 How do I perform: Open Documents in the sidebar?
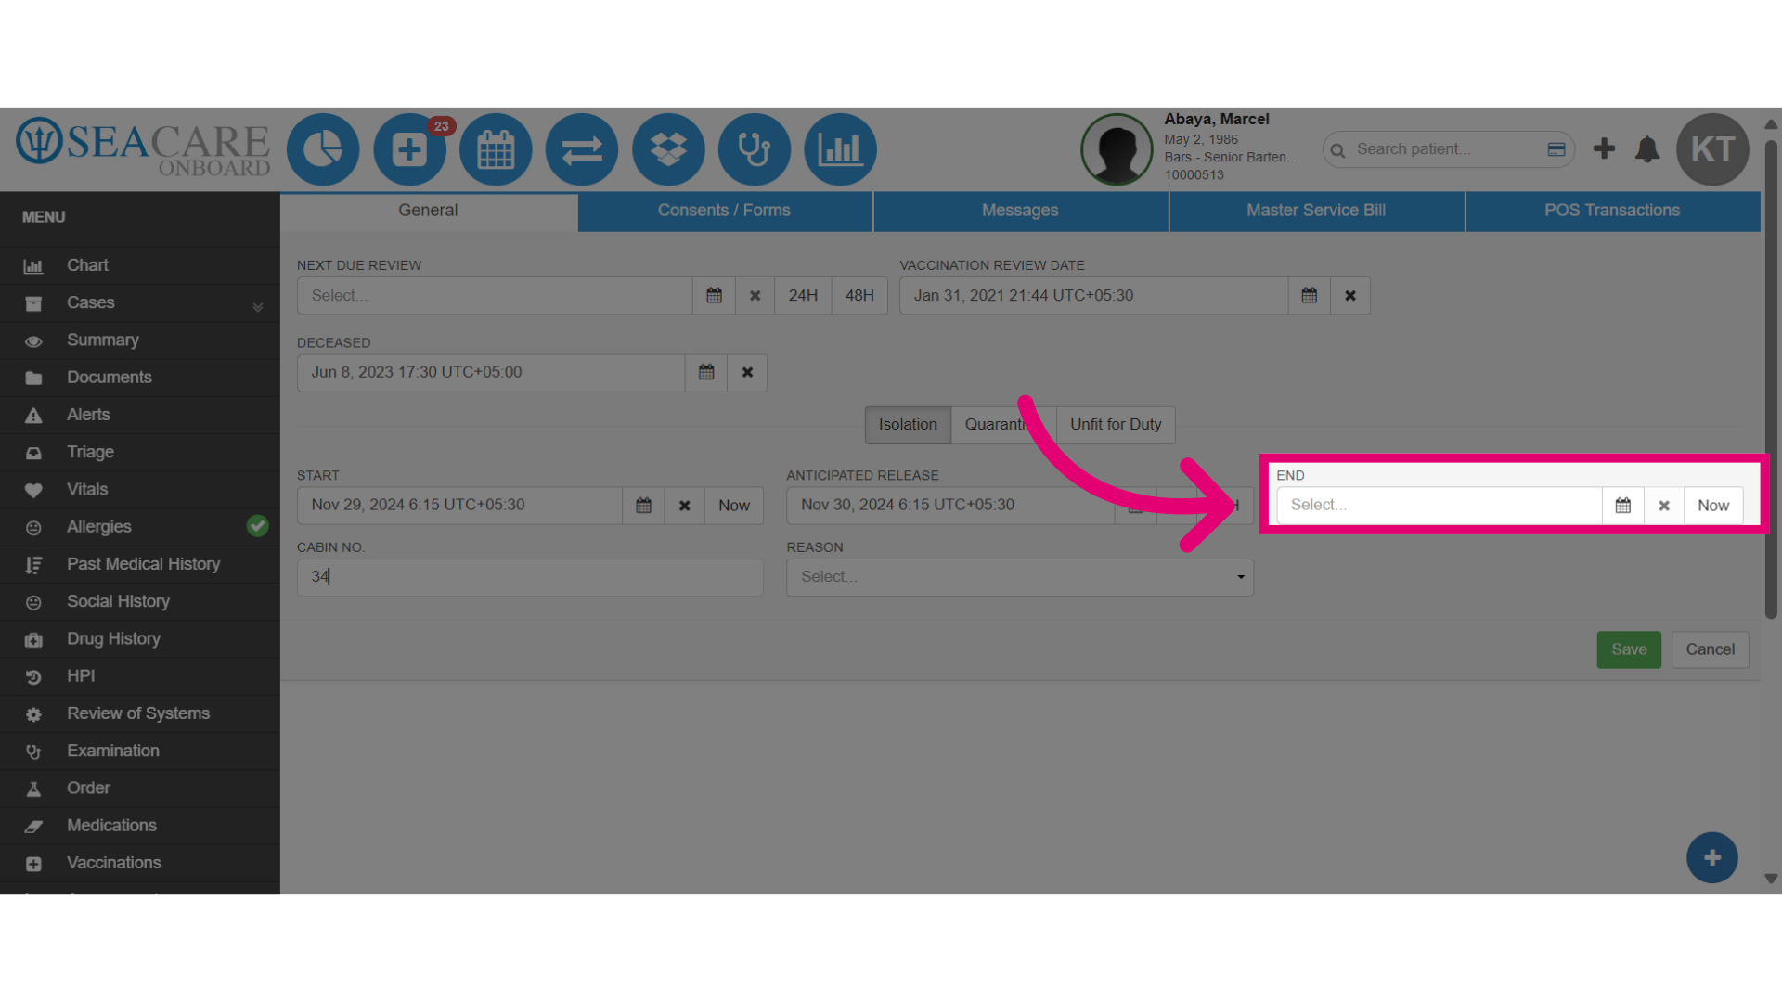point(140,378)
